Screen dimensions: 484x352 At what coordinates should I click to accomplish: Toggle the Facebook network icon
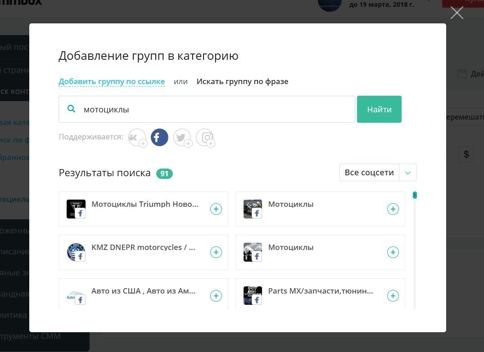pyautogui.click(x=159, y=137)
